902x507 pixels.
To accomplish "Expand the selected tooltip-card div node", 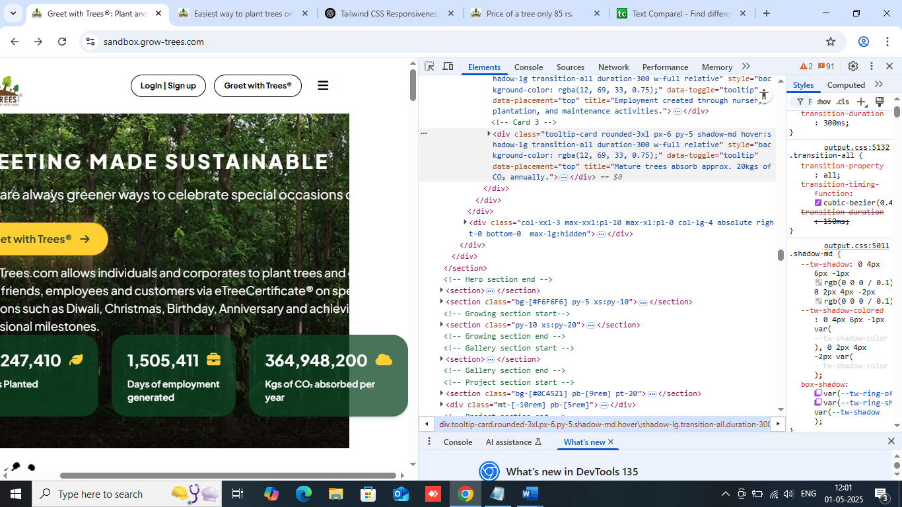I will (x=489, y=134).
